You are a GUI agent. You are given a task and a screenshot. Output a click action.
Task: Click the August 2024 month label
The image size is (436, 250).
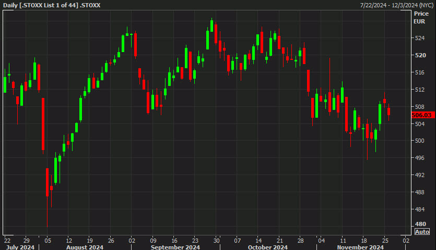(85, 247)
